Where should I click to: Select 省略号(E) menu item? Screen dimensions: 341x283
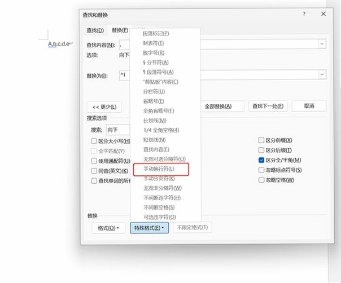(x=165, y=101)
